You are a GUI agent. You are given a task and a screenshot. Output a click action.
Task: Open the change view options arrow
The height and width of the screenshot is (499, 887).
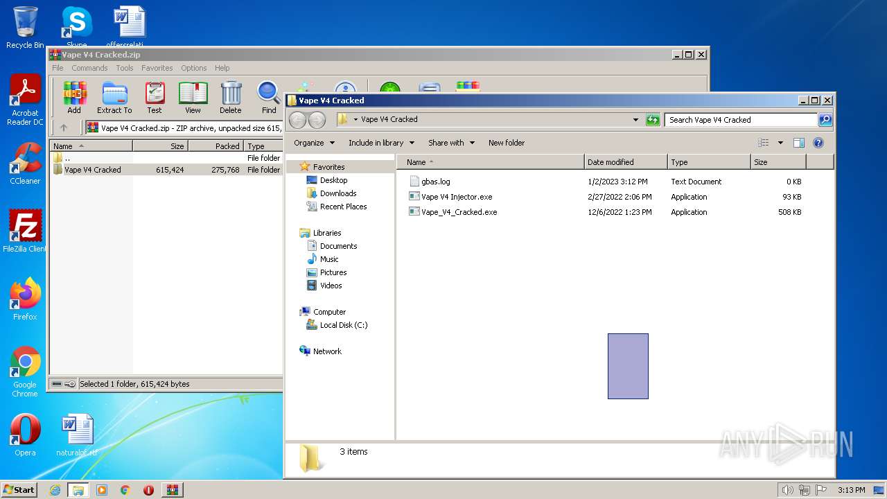(x=780, y=143)
